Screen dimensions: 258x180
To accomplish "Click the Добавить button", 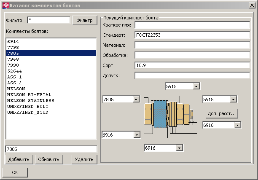I will coord(19,159).
